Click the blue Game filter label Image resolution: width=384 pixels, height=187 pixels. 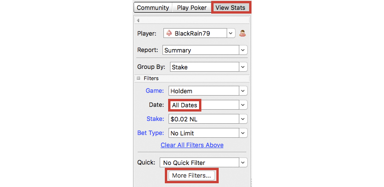(x=155, y=91)
